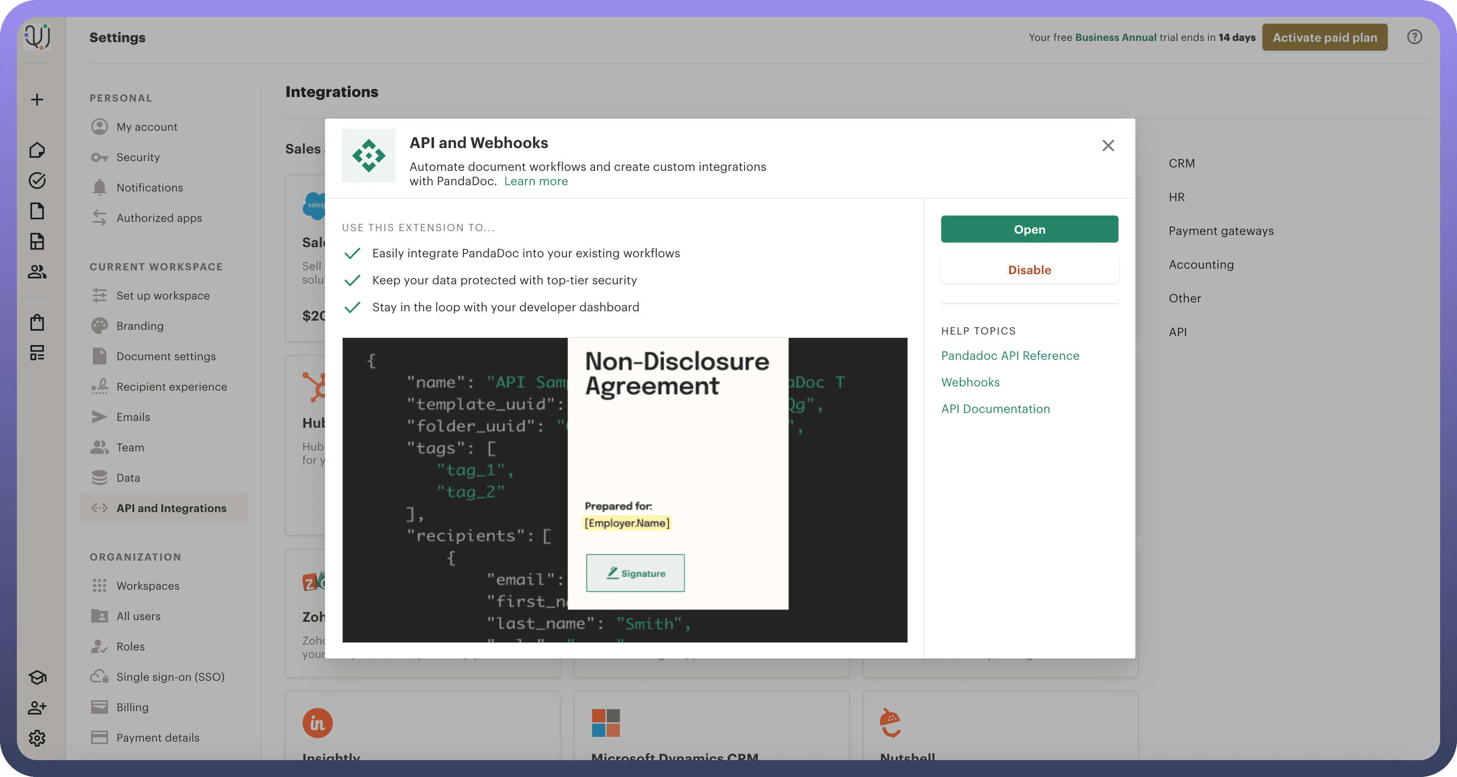The height and width of the screenshot is (777, 1457).
Task: Click the help question mark icon
Action: tap(1414, 37)
